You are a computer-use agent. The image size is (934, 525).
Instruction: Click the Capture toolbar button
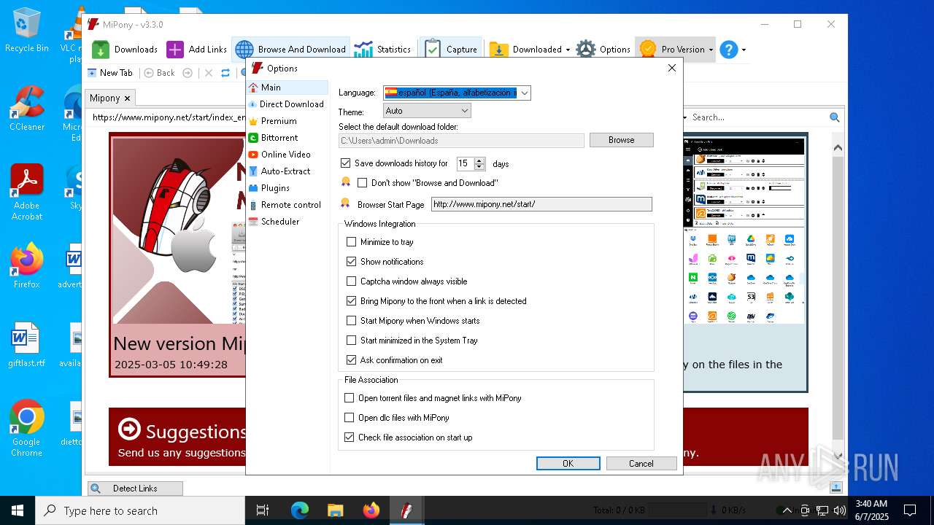point(450,49)
